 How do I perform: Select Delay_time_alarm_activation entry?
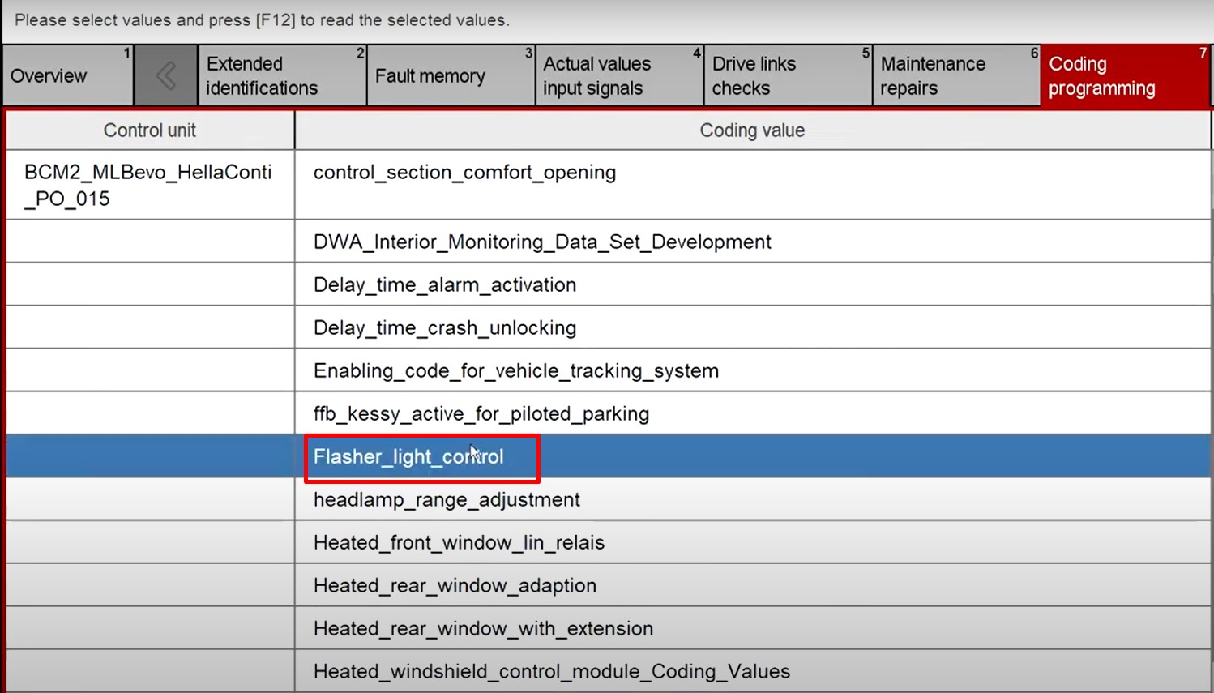click(x=445, y=285)
